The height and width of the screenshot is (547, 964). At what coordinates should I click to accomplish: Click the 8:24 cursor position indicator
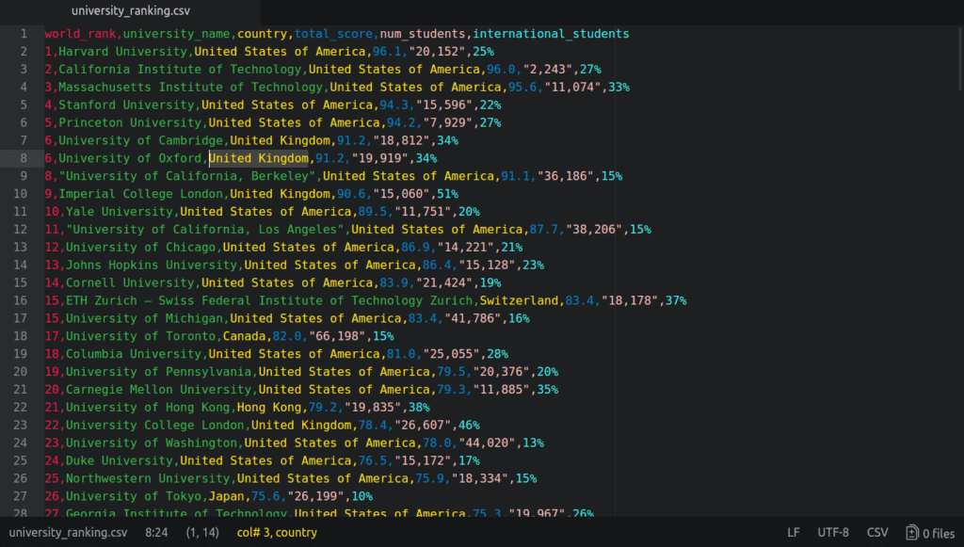(156, 533)
